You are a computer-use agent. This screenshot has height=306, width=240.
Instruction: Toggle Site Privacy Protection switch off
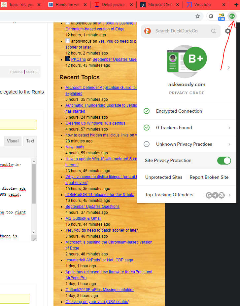[224, 161]
